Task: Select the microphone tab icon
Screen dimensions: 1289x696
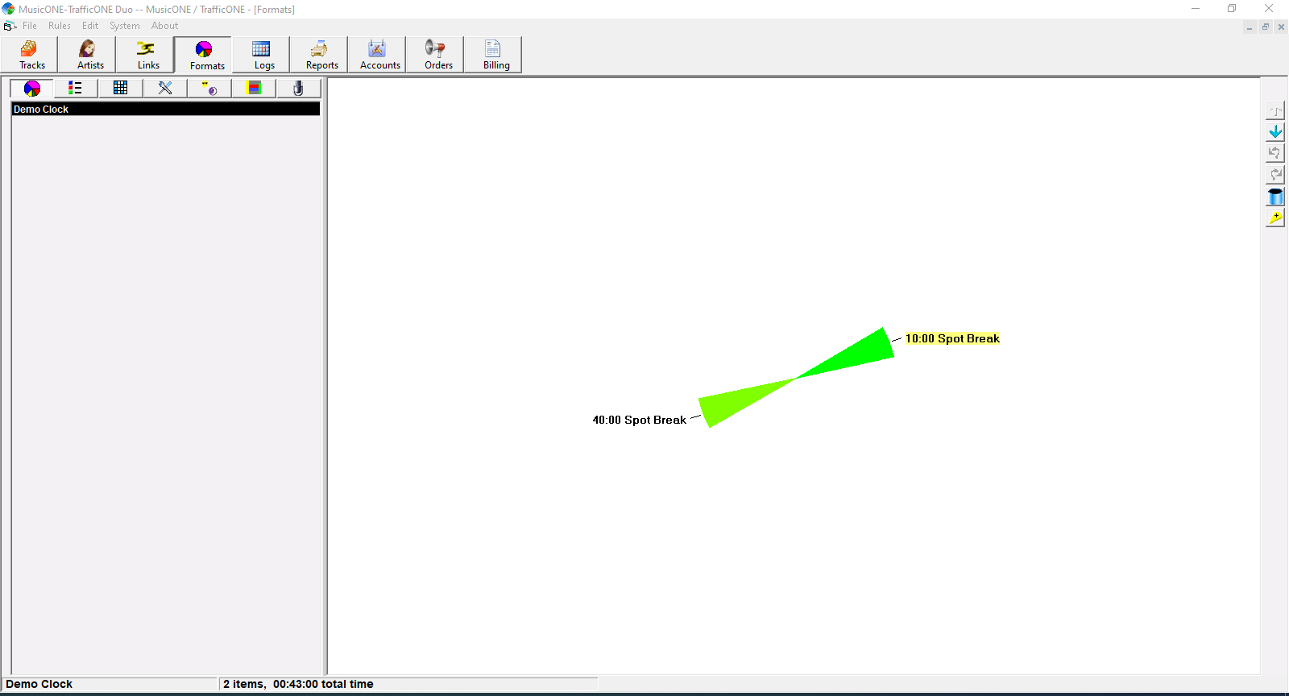Action: pos(298,88)
